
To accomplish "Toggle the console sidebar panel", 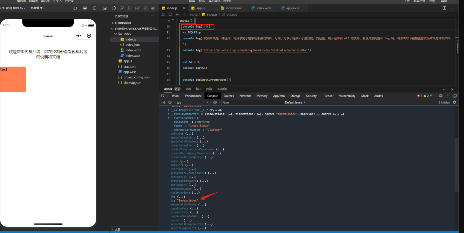I will click(x=163, y=102).
